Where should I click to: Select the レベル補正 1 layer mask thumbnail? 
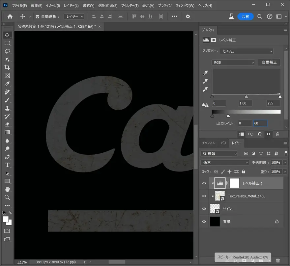click(235, 183)
